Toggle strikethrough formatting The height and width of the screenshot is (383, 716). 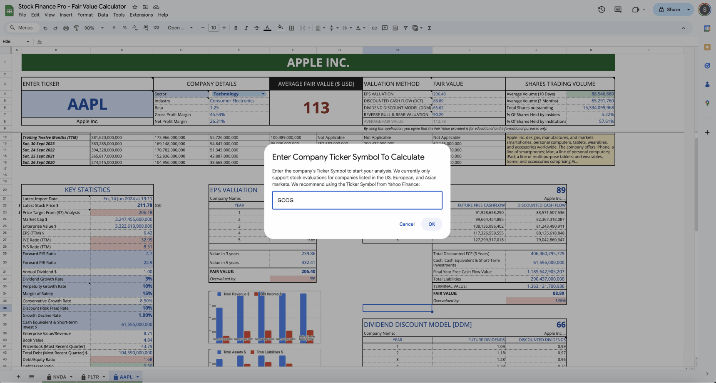[x=256, y=28]
